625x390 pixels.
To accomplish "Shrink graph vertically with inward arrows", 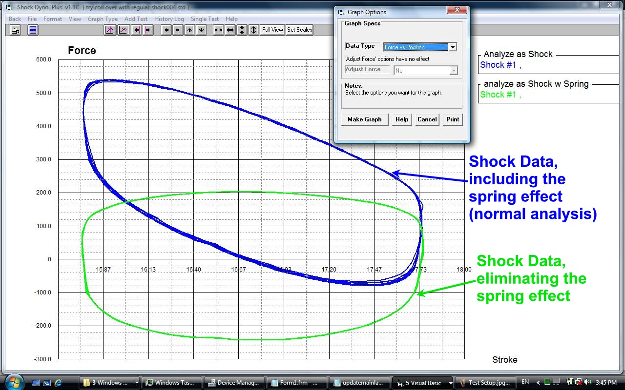I will click(242, 30).
